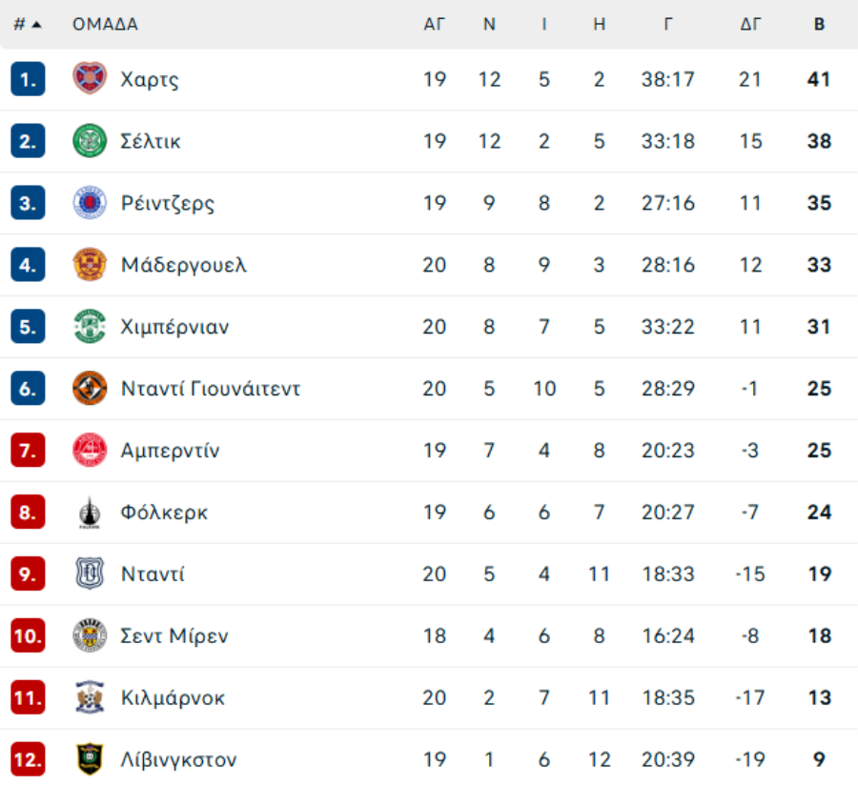Open the Νταντί team name link
Image resolution: width=858 pixels, height=786 pixels.
tap(153, 574)
